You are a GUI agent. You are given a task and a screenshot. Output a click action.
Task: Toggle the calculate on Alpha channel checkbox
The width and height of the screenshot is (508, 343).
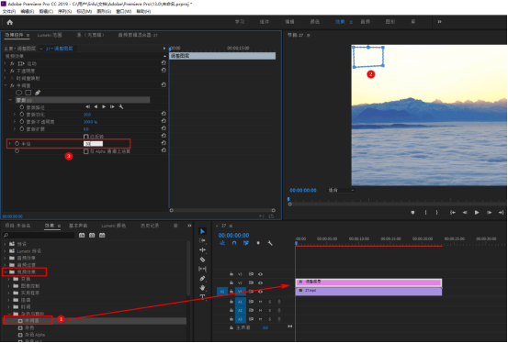pyautogui.click(x=85, y=151)
